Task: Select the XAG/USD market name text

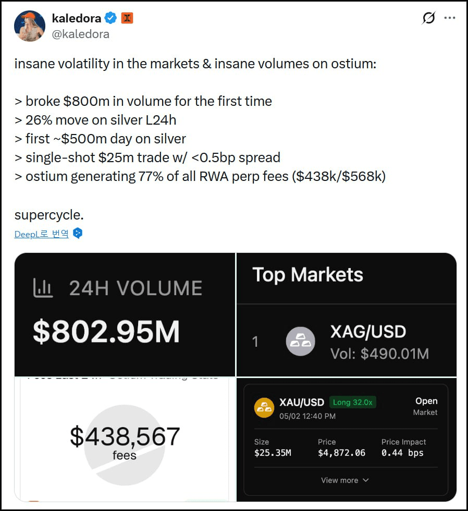Action: pos(368,332)
